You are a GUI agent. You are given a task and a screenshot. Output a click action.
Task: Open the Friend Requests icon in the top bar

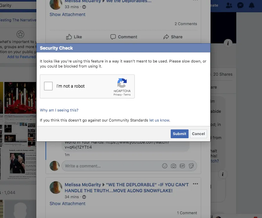[x=229, y=5]
